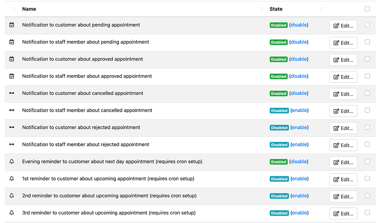Sort table by the Name column header
This screenshot has height=223, width=381.
point(29,9)
